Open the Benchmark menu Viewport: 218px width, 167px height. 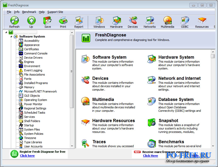[29, 12]
